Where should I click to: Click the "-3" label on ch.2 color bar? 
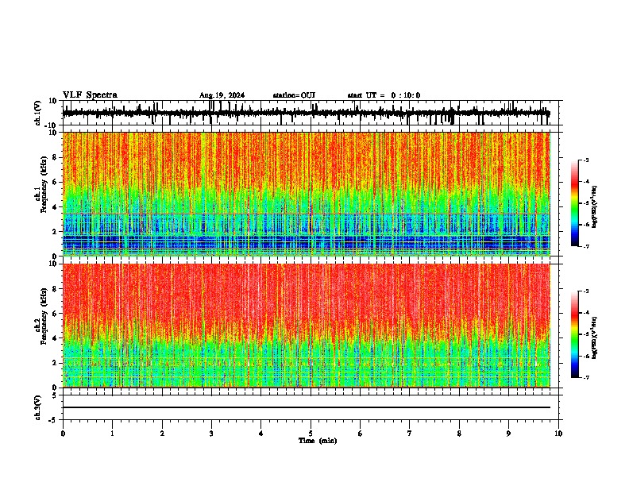585,291
